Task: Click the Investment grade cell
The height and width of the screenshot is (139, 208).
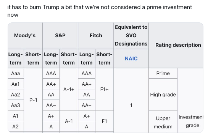Action: point(190,121)
